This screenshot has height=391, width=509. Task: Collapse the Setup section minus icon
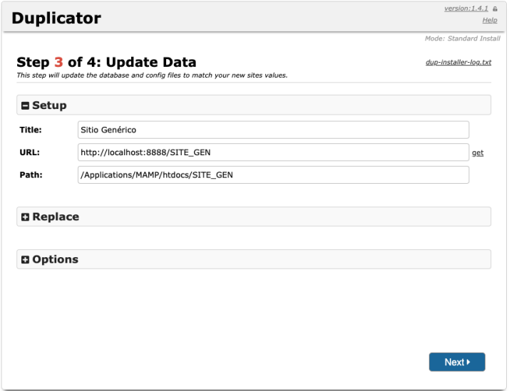(25, 105)
